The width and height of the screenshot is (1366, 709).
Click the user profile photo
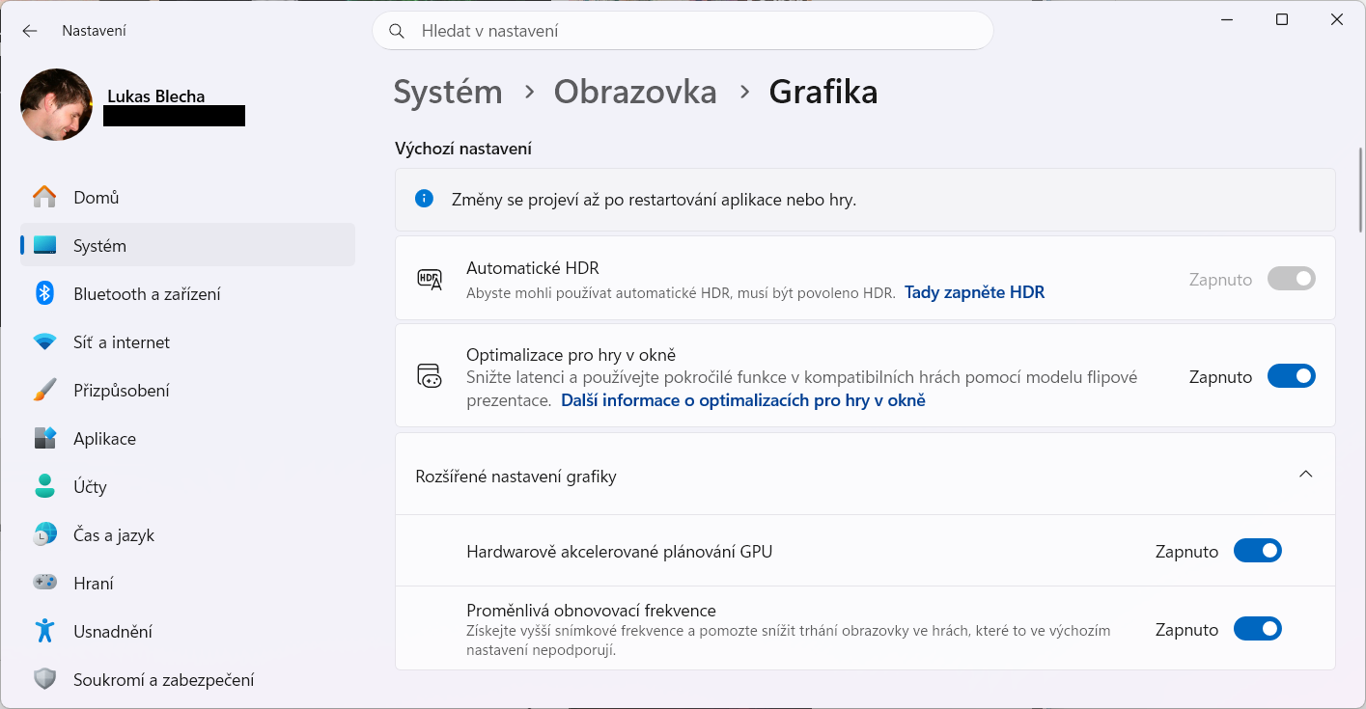point(57,104)
